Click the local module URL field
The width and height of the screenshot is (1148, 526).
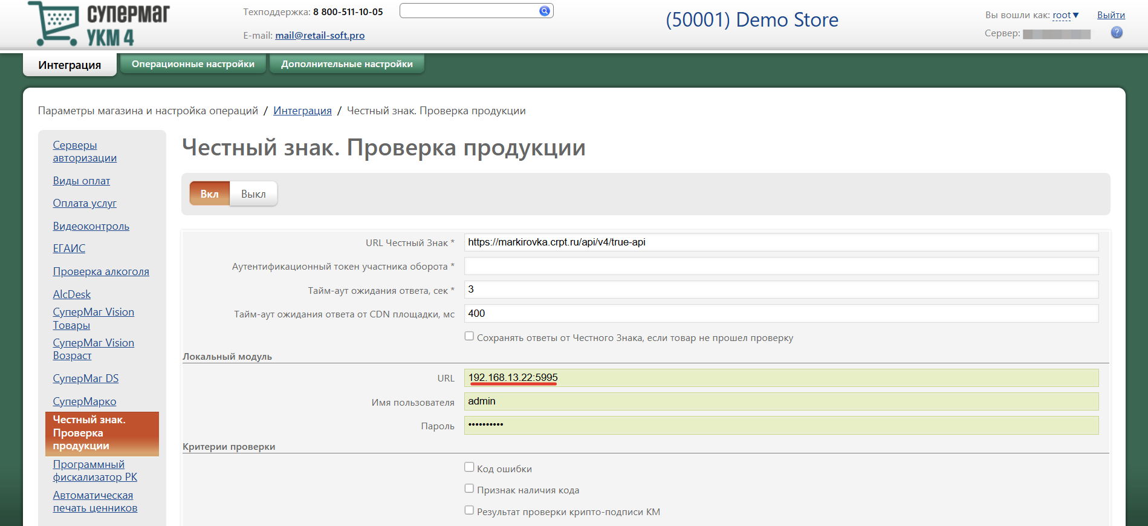781,378
